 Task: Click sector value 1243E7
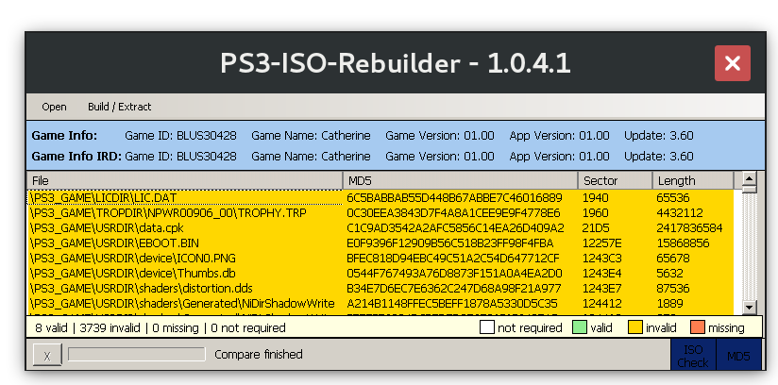601,288
